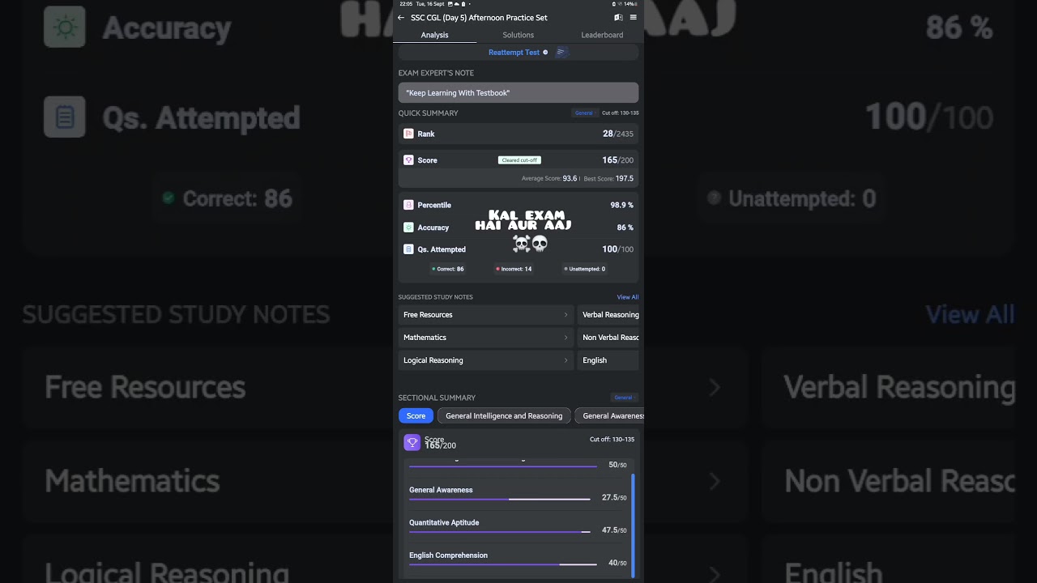Open the Leaderboard tab
The height and width of the screenshot is (583, 1037).
(602, 35)
